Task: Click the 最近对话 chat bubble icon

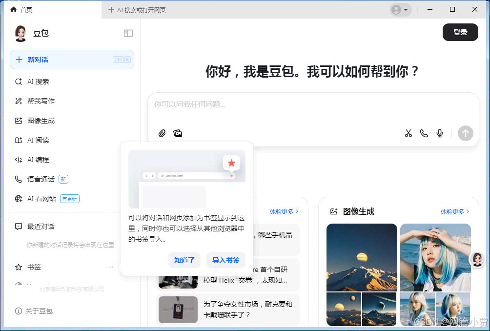Action: pyautogui.click(x=19, y=227)
